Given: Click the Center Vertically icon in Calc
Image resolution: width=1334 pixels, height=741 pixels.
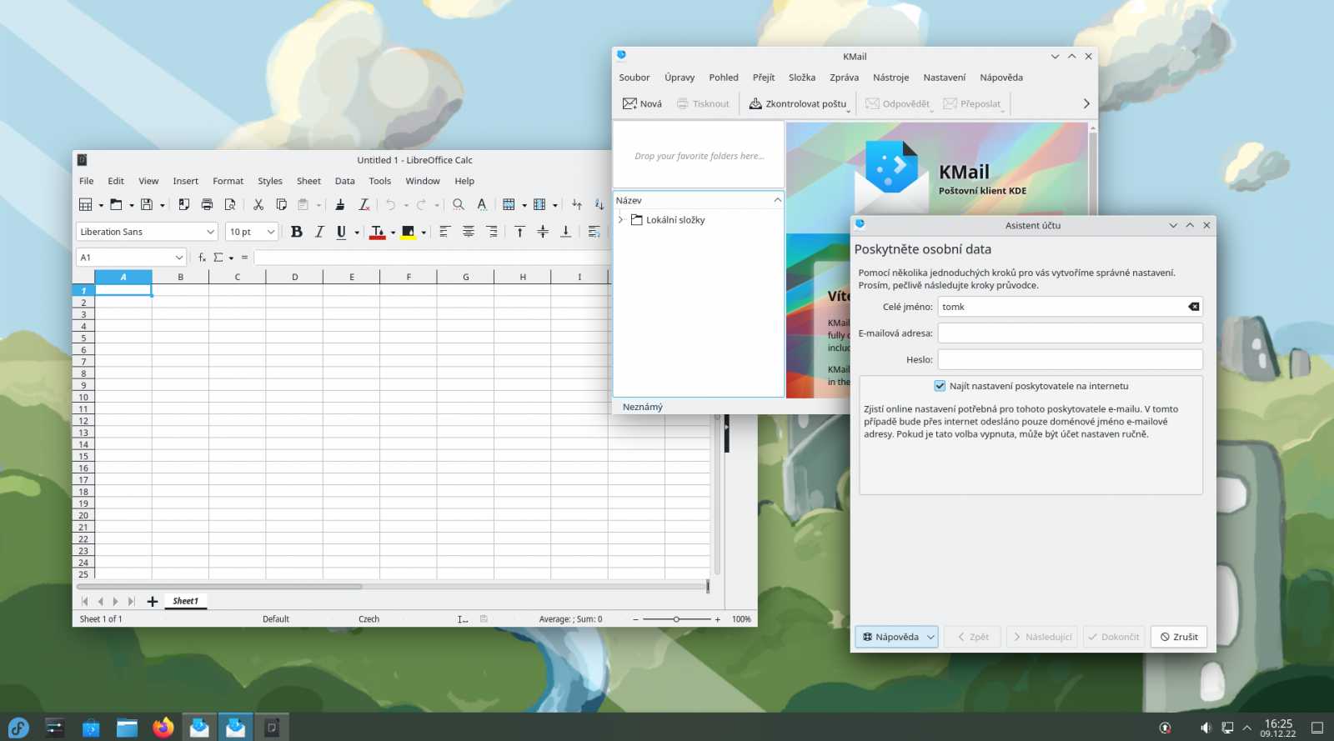Looking at the screenshot, I should [543, 232].
